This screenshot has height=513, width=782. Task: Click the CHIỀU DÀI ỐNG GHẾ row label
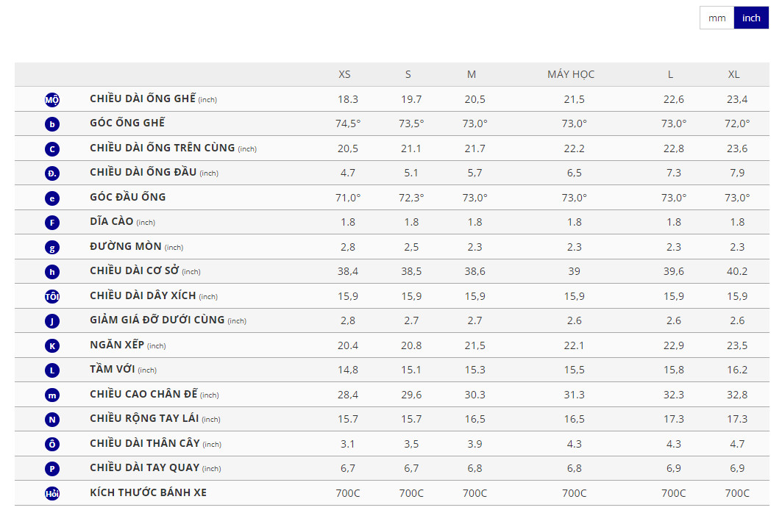[143, 98]
